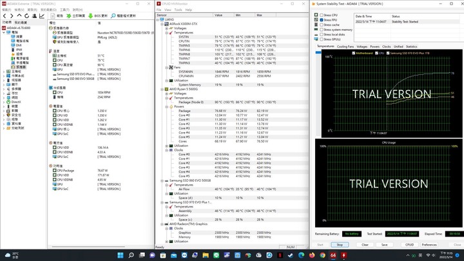Open CPUID from stability test
Screen dimensions: 464x261
410,245
